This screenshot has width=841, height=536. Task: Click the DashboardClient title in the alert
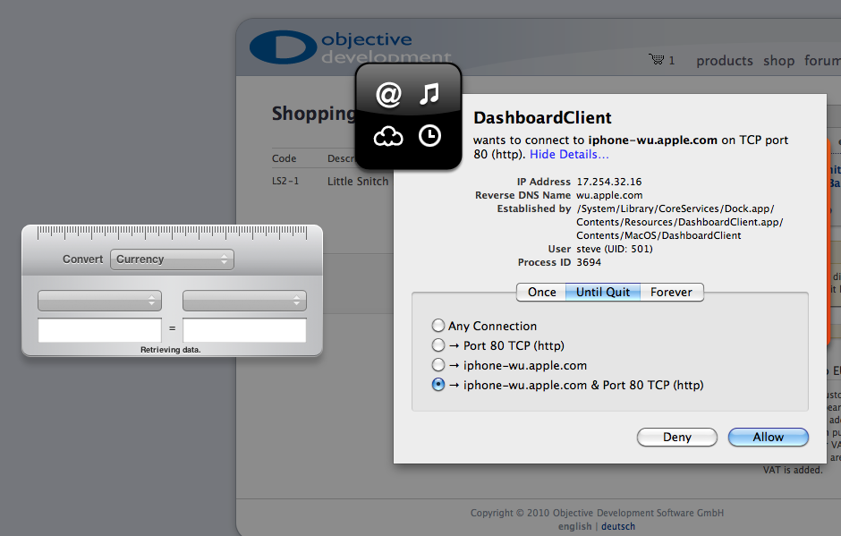(x=542, y=117)
